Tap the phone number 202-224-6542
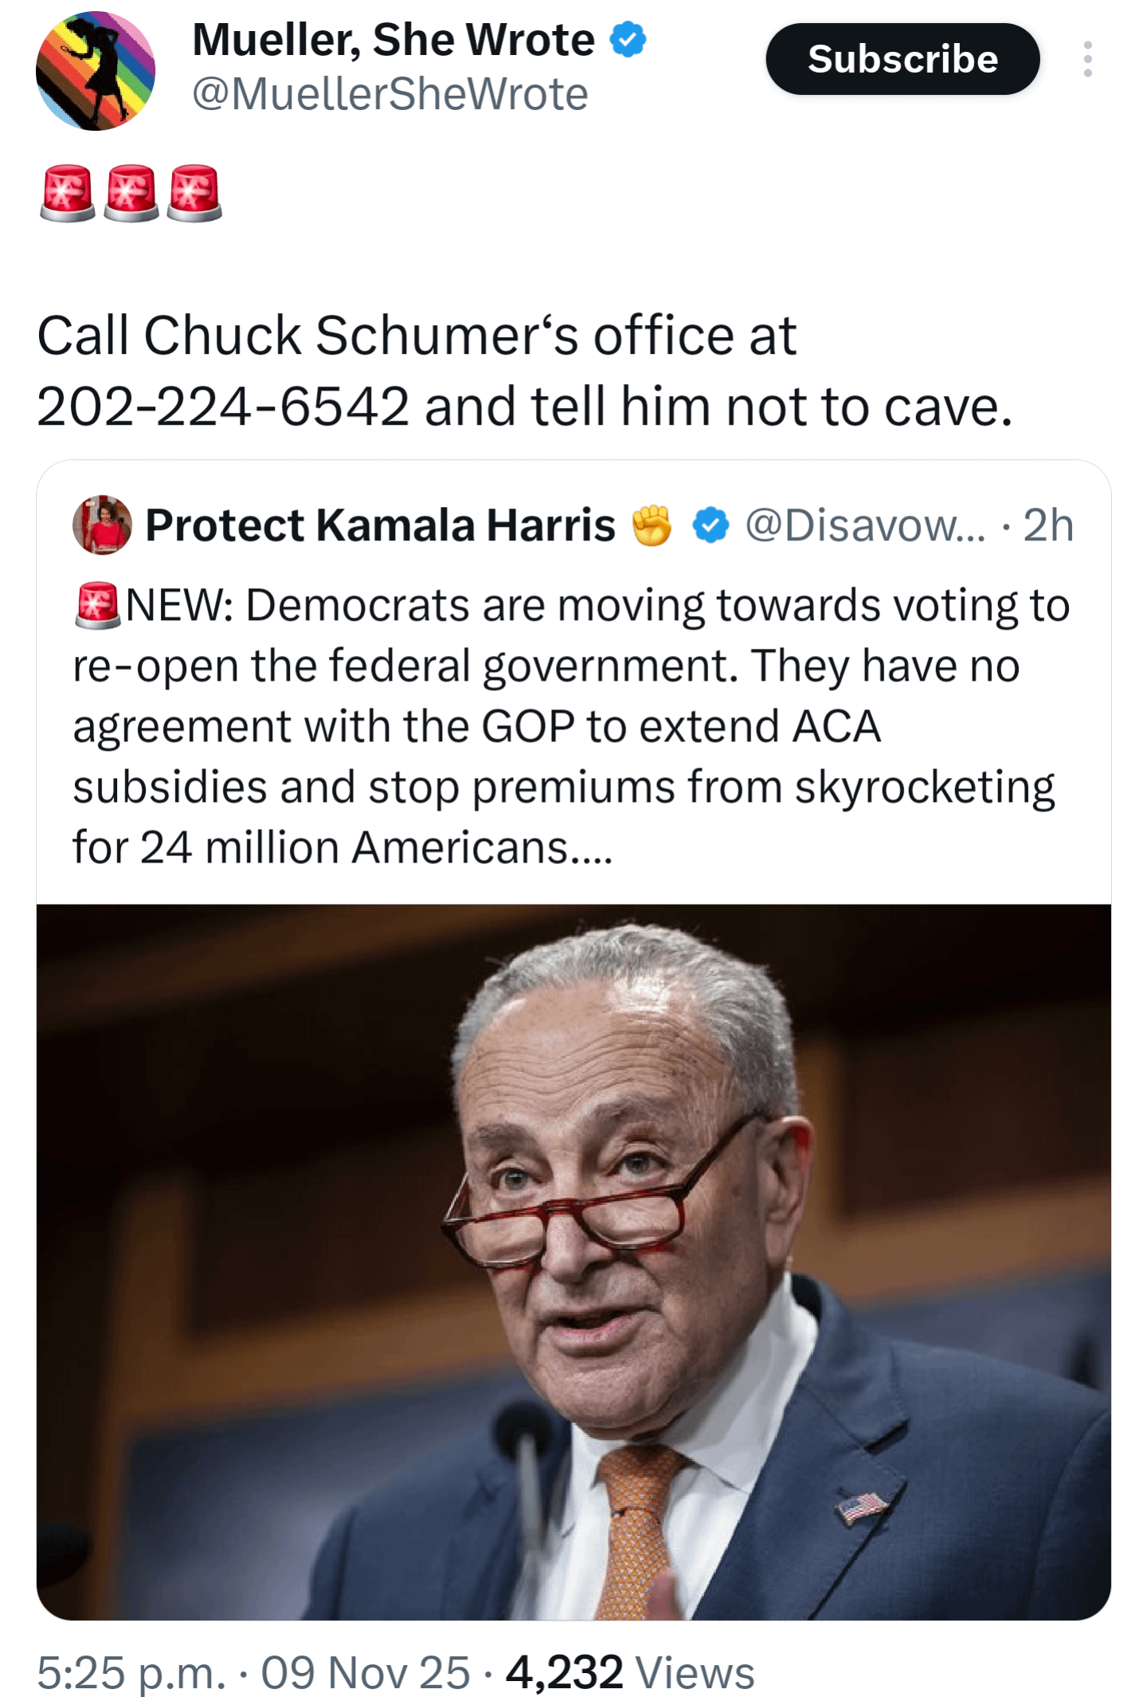The width and height of the screenshot is (1147, 1701). tap(223, 407)
